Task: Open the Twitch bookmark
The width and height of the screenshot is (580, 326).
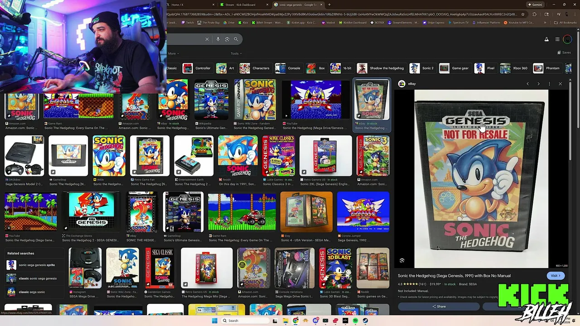Action: coord(188,23)
